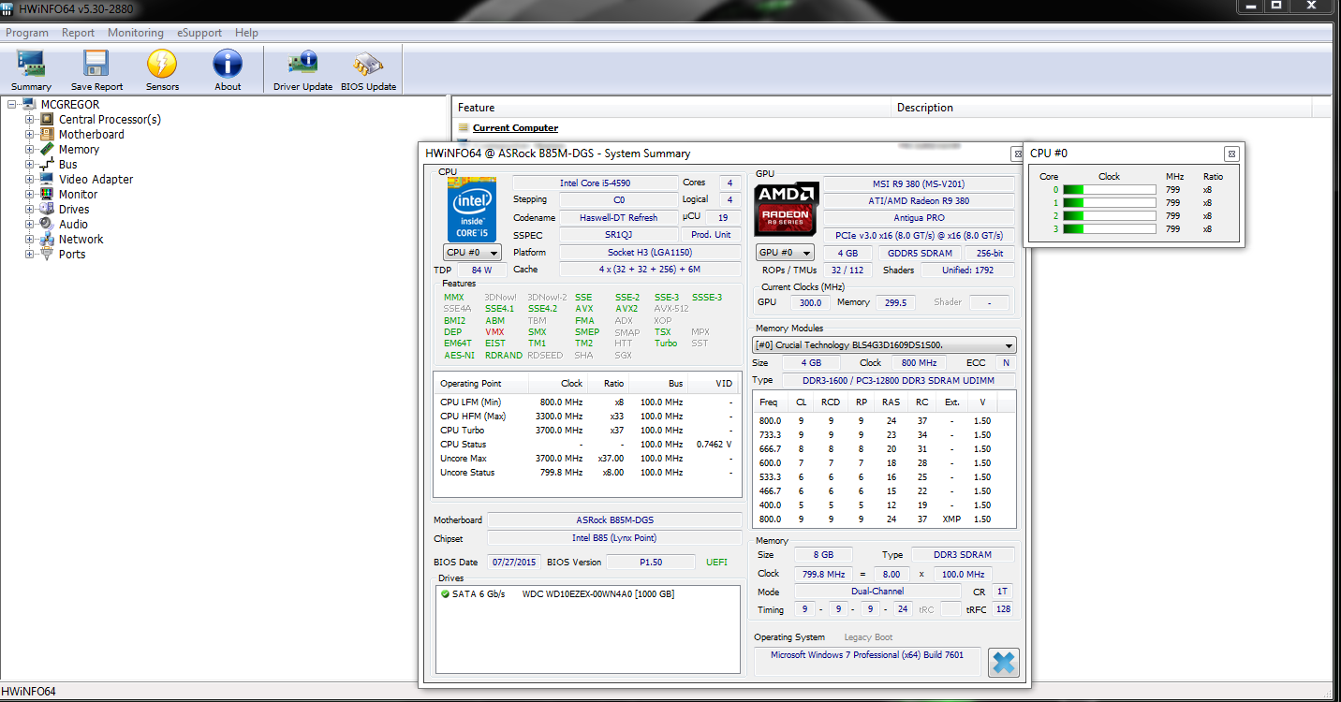
Task: Expand the Central Processor(s) node
Action: pos(29,119)
